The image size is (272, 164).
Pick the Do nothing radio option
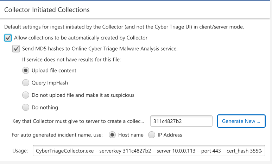click(26, 107)
